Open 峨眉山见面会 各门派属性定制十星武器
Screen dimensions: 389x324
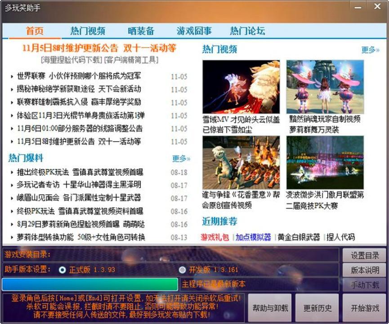[79, 198]
